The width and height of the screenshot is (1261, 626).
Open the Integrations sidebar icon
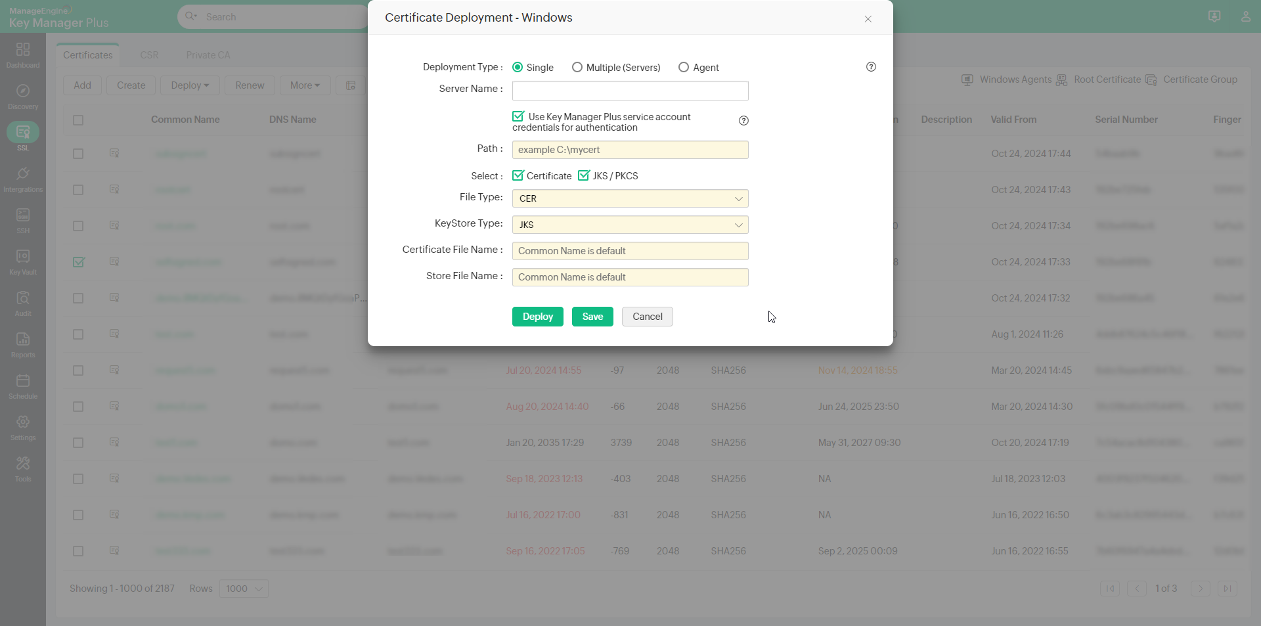point(23,174)
